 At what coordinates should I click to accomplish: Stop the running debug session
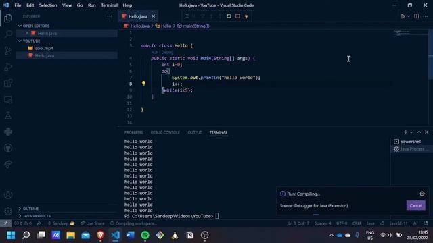(x=237, y=16)
